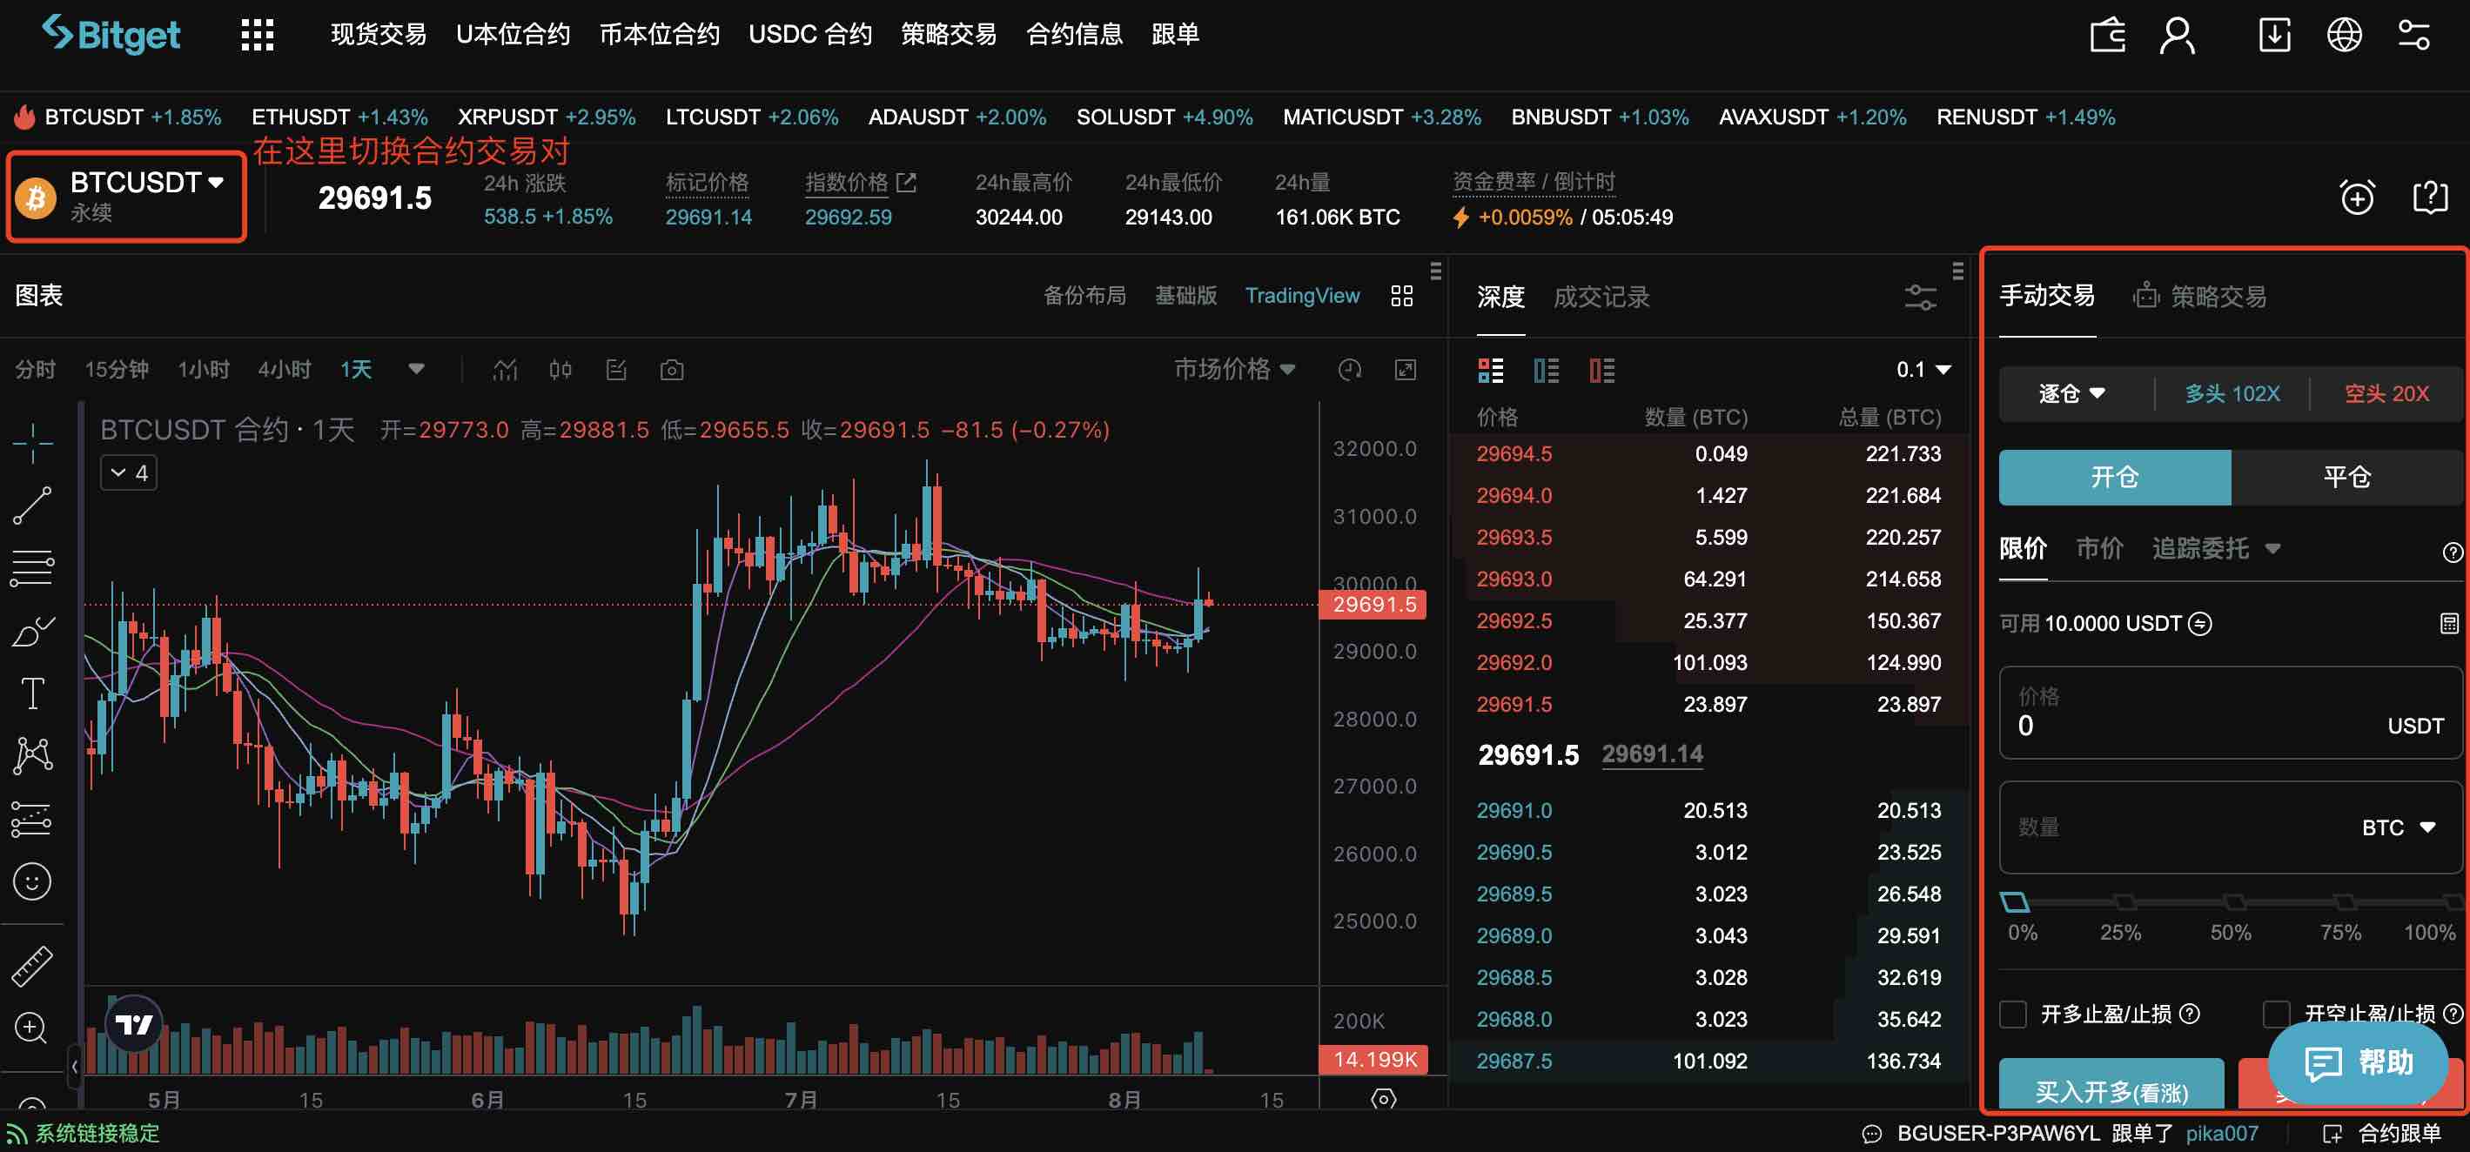Open U本位合约 menu
2470x1152 pixels.
512,35
